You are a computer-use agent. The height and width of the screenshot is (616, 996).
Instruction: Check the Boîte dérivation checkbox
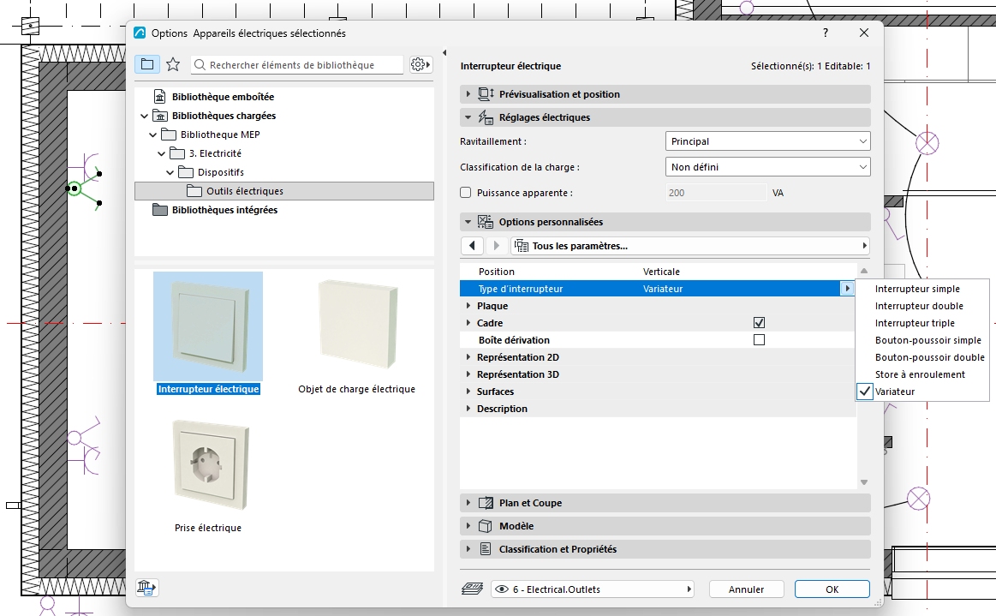click(759, 340)
